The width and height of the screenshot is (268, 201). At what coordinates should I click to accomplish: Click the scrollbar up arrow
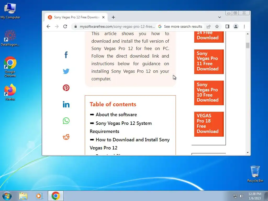[248, 34]
